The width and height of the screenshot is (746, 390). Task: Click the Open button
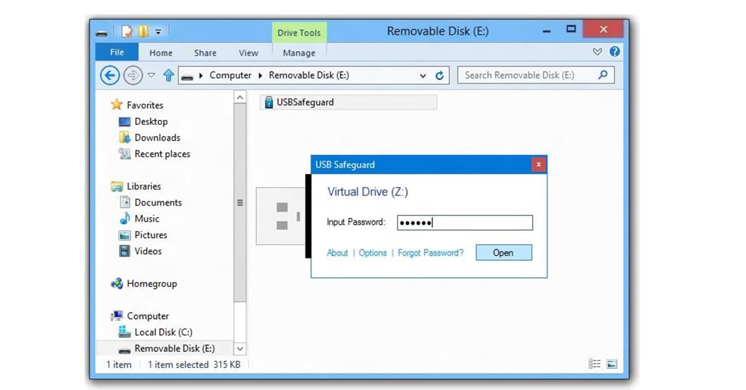click(x=504, y=253)
